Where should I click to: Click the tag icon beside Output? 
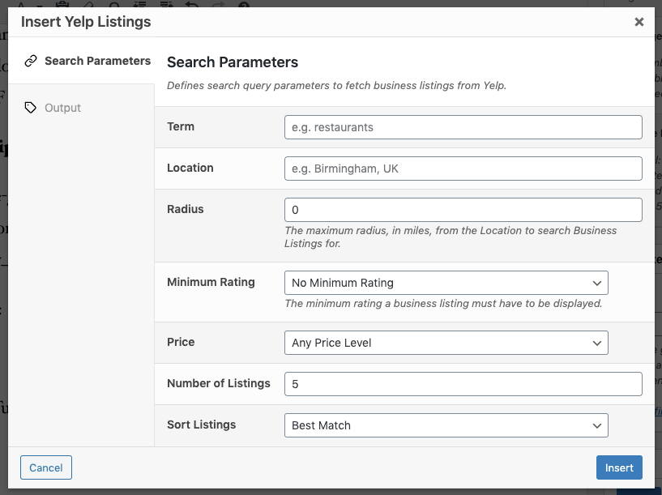click(x=31, y=108)
